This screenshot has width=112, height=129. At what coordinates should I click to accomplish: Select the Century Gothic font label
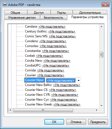(x=36, y=31)
